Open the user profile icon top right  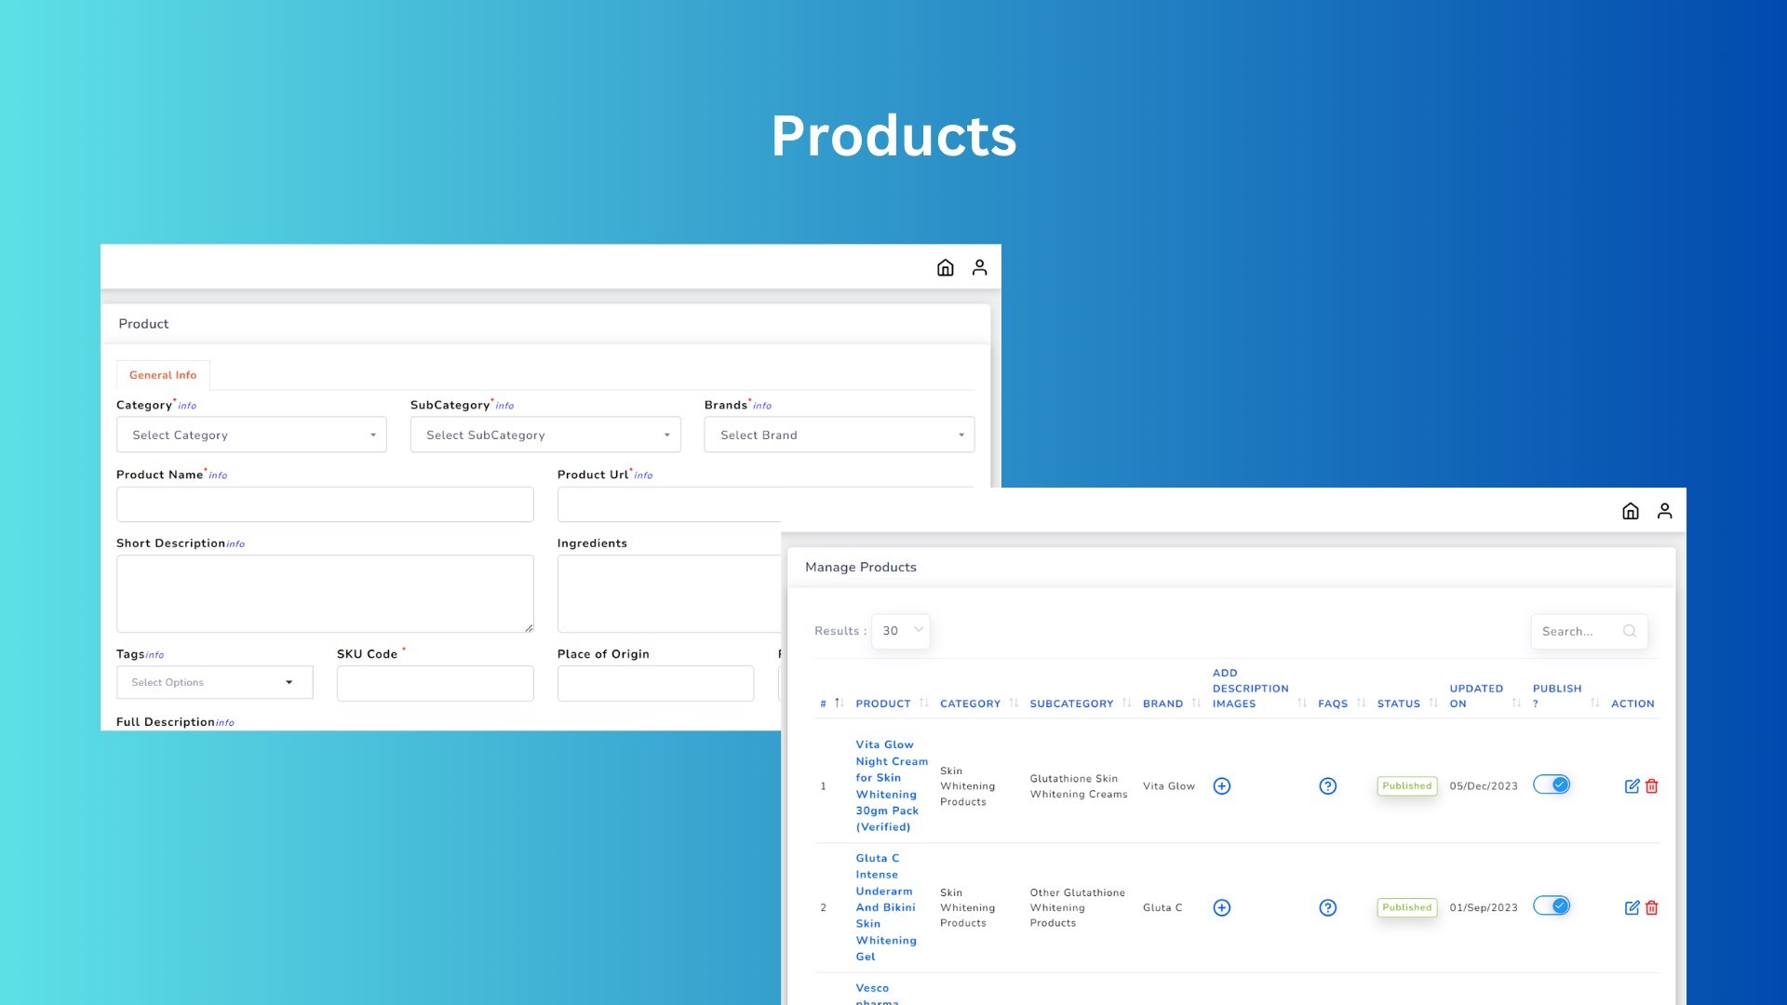point(1665,510)
